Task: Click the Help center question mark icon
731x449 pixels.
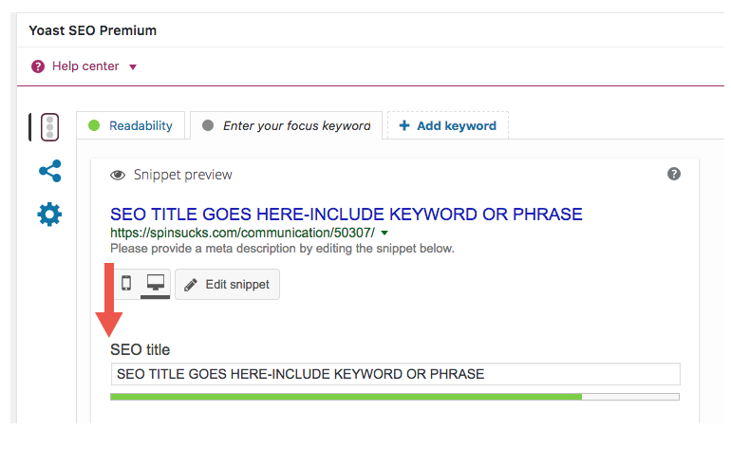Action: [38, 66]
